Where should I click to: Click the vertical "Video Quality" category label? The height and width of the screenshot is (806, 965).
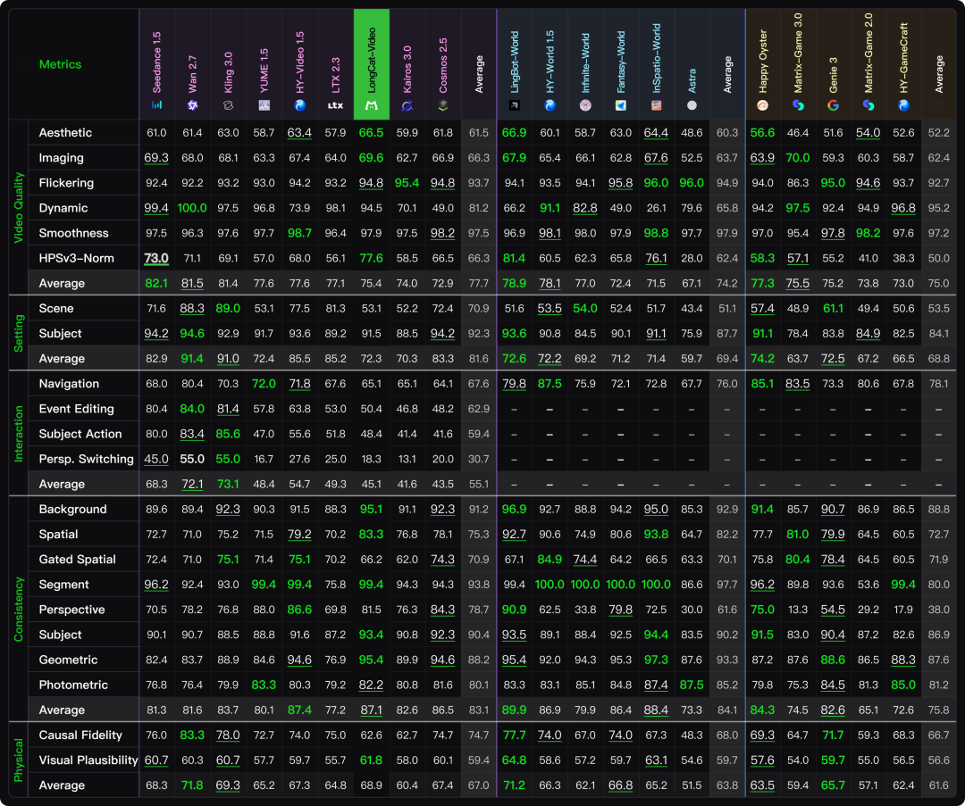(x=19, y=208)
